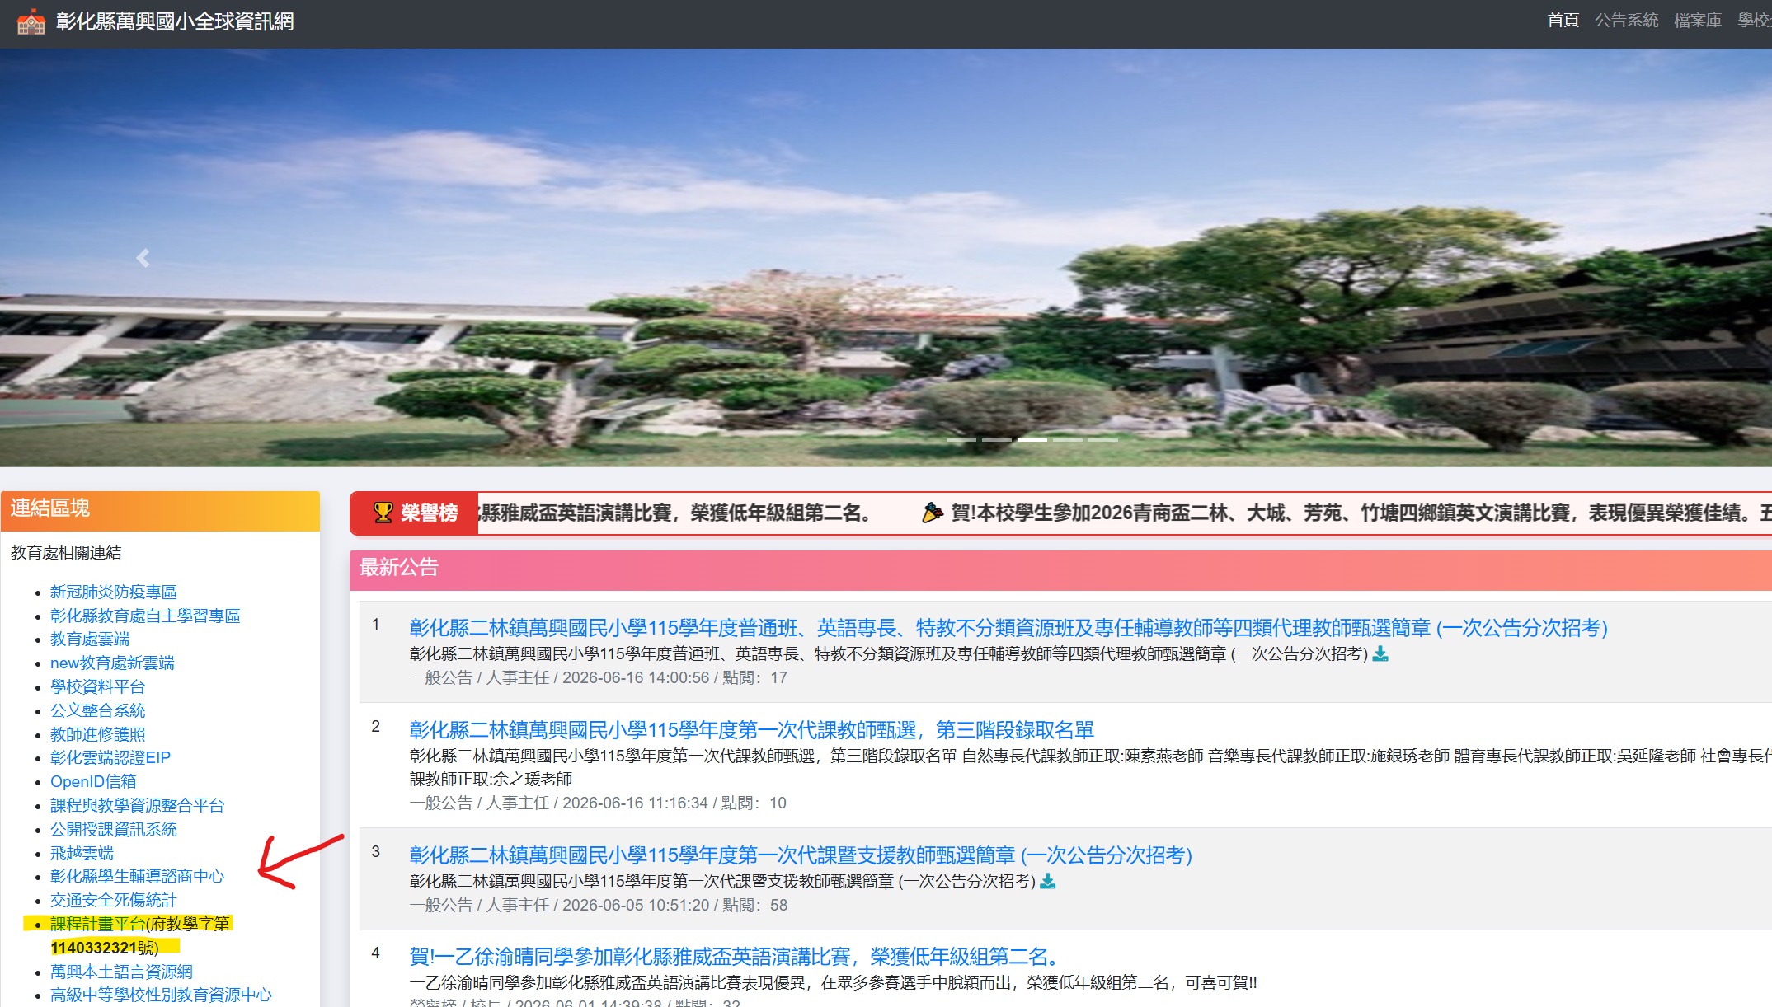Viewport: 1772px width, 1007px height.
Task: Open the partially visible 學校 menu item
Action: (1754, 21)
